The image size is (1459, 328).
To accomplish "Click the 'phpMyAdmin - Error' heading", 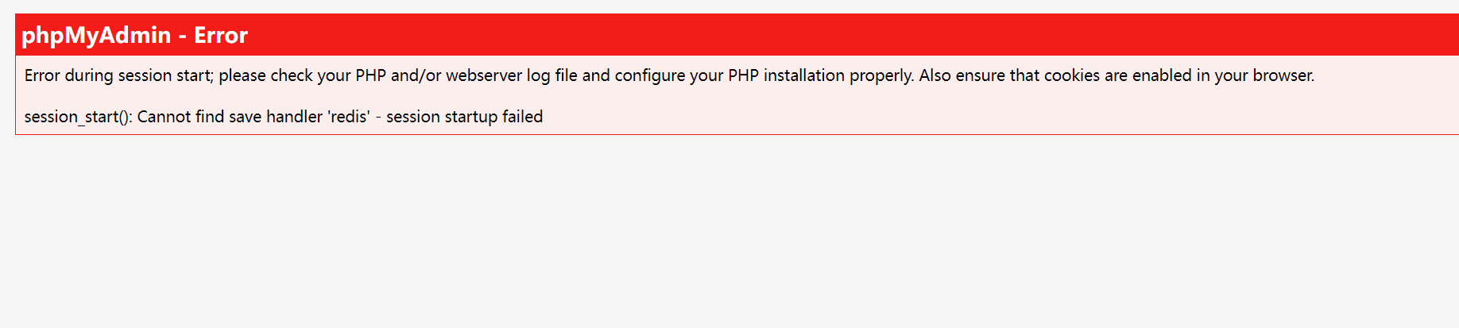I will click(x=134, y=36).
